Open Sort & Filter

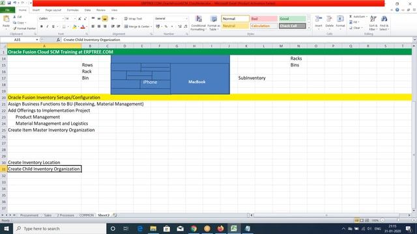[x=373, y=23]
